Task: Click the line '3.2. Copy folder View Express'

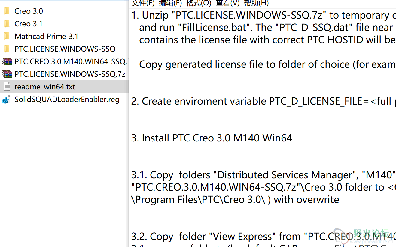Action: (x=263, y=237)
